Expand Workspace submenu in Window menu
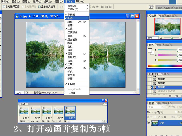Viewport: 182px width, 136px height. (x=77, y=9)
